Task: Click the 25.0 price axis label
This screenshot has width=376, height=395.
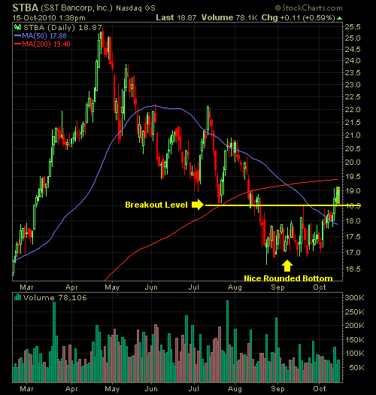Action: coord(353,38)
